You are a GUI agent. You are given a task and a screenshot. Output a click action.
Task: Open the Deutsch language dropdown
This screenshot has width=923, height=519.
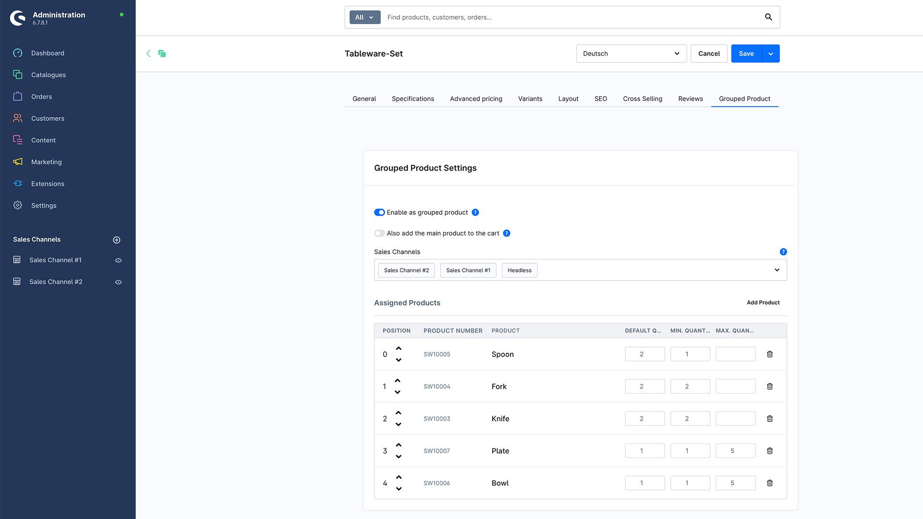pyautogui.click(x=631, y=53)
